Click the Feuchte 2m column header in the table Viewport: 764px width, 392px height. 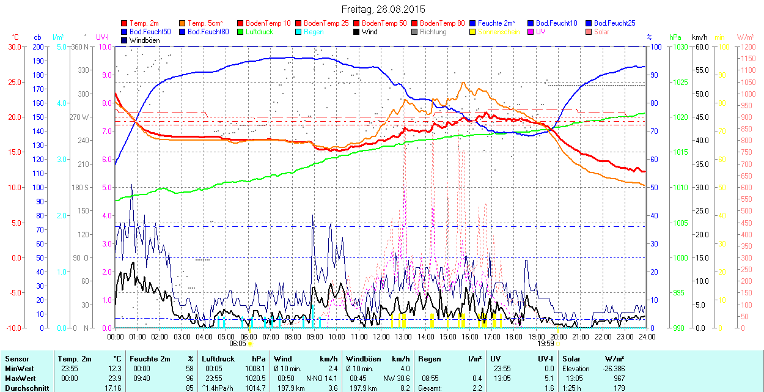click(x=150, y=359)
